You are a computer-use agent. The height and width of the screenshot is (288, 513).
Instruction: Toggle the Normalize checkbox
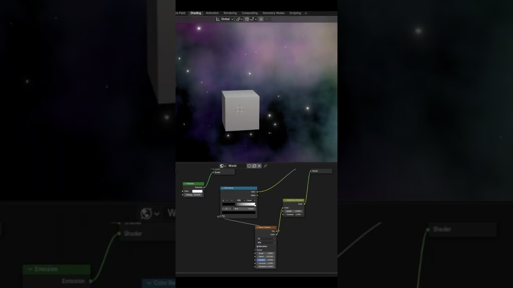point(258,246)
